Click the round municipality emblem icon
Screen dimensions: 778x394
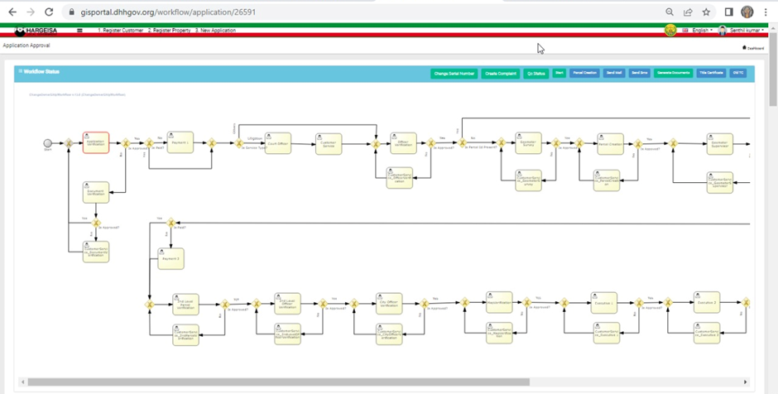[x=670, y=31]
